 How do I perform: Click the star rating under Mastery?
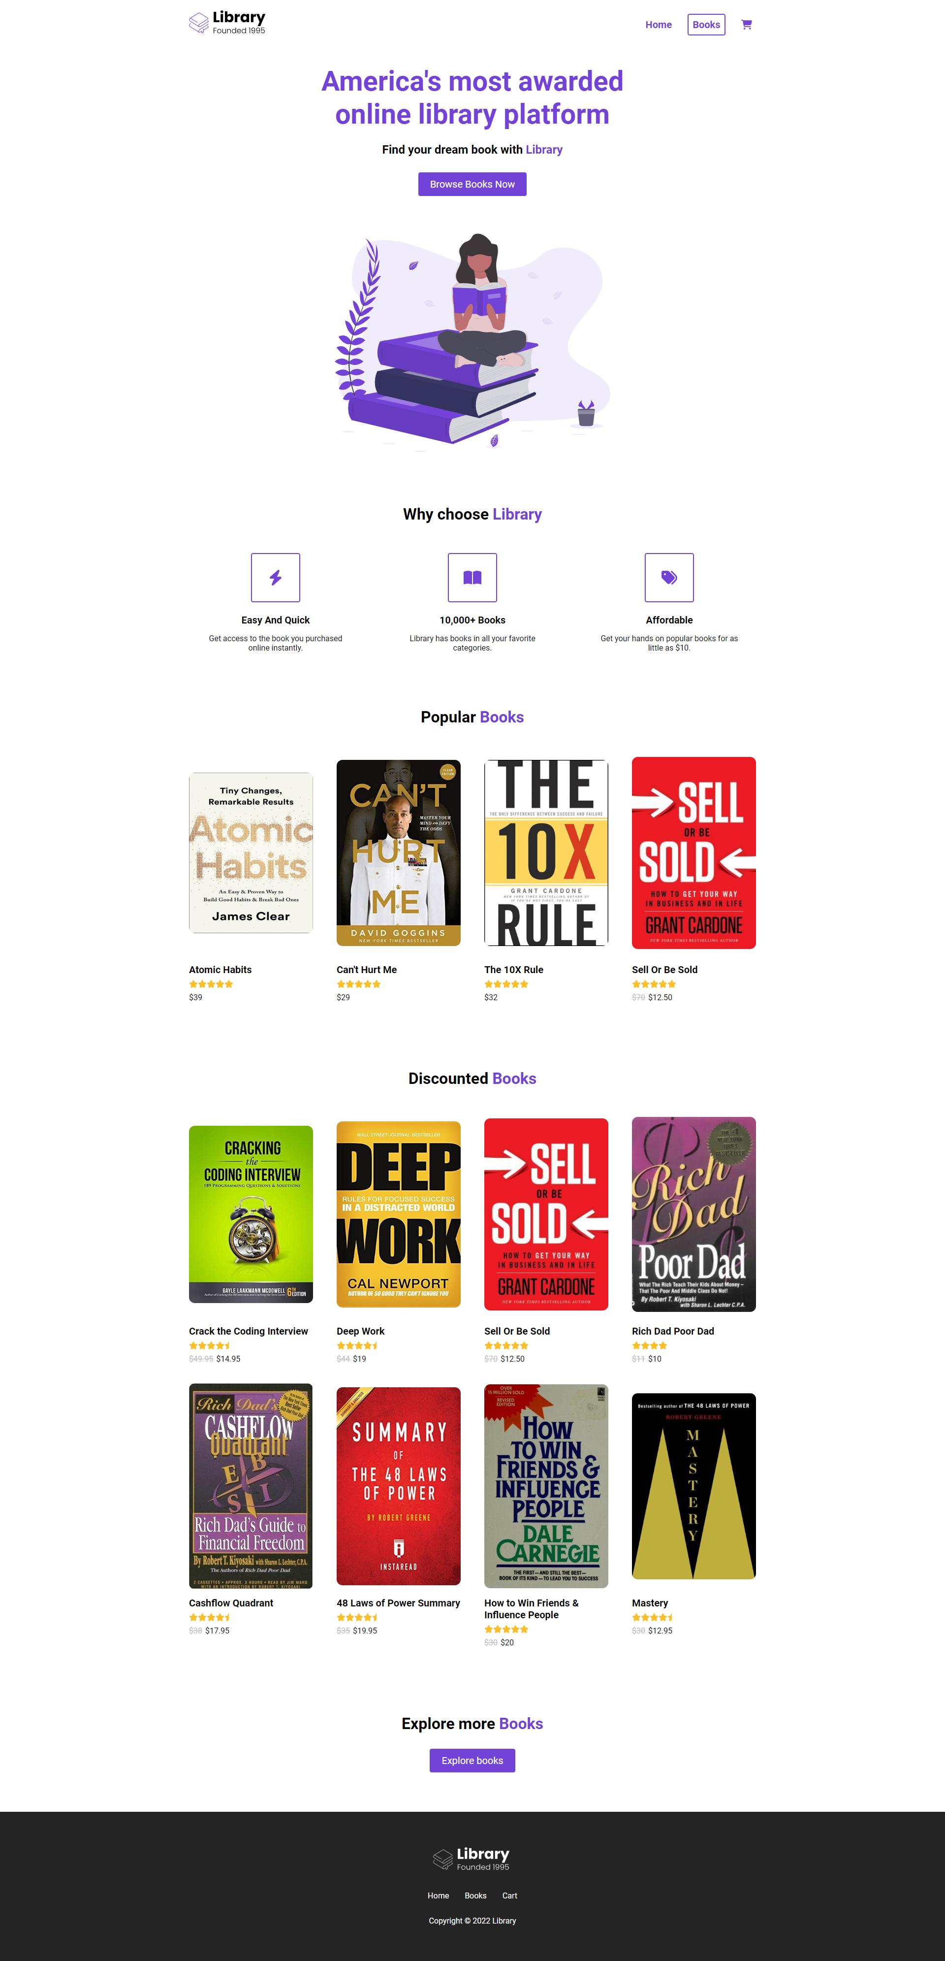tap(652, 1617)
